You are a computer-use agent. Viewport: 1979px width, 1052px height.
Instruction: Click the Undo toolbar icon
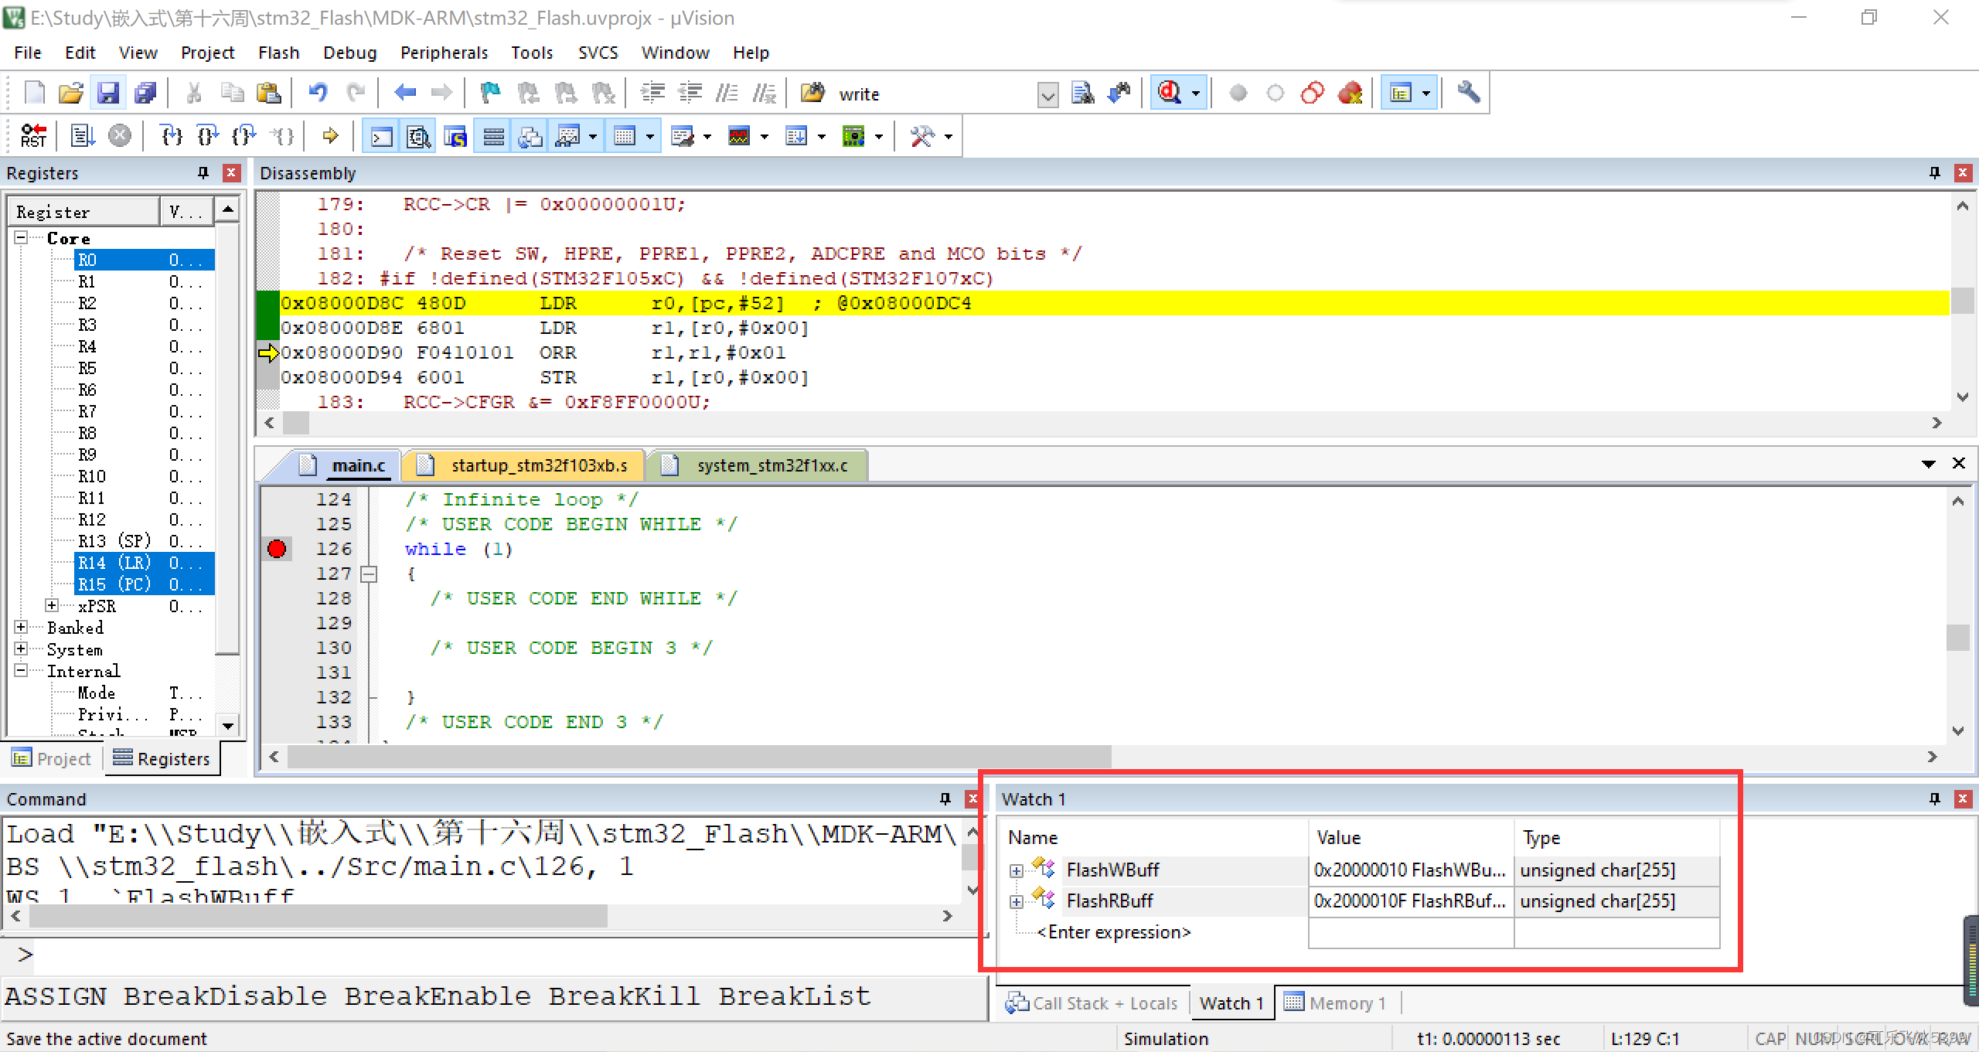[318, 94]
